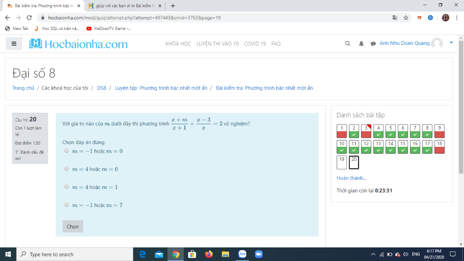
Task: Open the New Tab bookmark
Action: (17, 29)
